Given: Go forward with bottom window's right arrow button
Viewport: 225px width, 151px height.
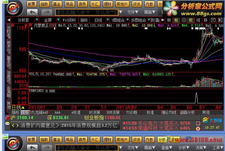Looking at the screenshot, I should (x=47, y=147).
